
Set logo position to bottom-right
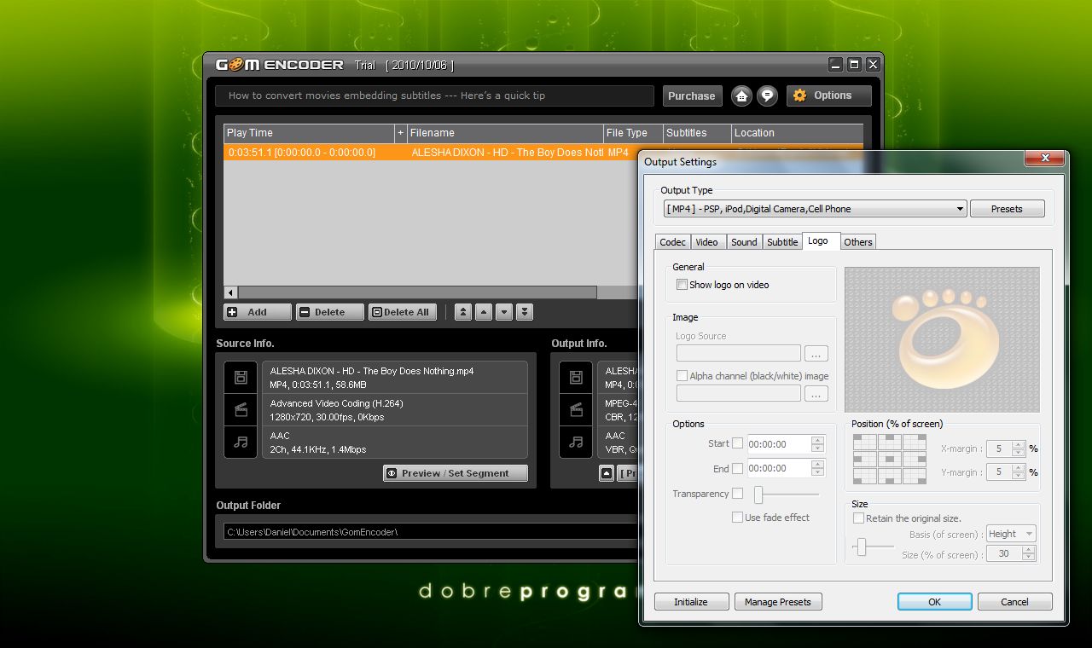click(x=915, y=476)
